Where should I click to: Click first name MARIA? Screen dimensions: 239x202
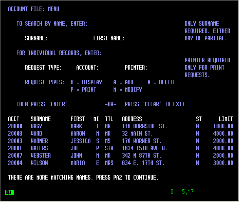78,163
